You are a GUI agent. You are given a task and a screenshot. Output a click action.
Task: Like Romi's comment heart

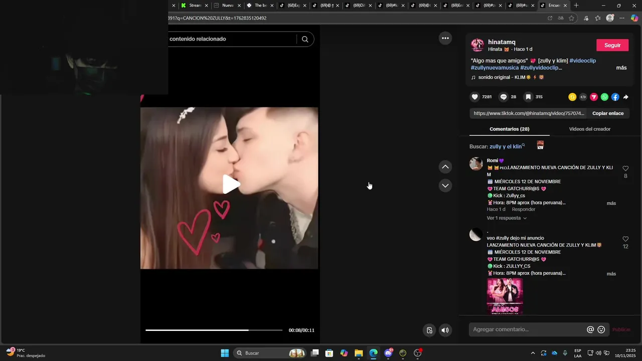pos(625,168)
